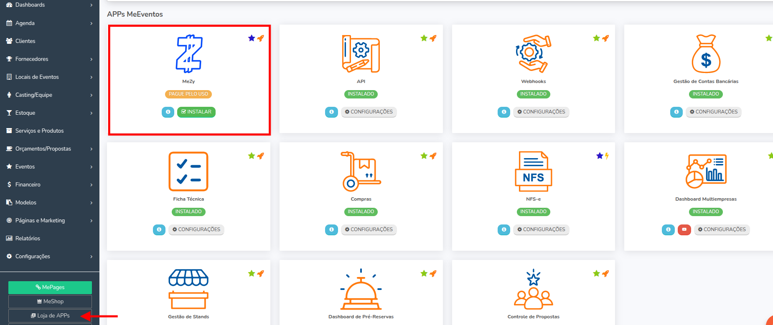Image resolution: width=773 pixels, height=325 pixels.
Task: Expand the Fornecedores menu chevron
Action: coord(92,59)
